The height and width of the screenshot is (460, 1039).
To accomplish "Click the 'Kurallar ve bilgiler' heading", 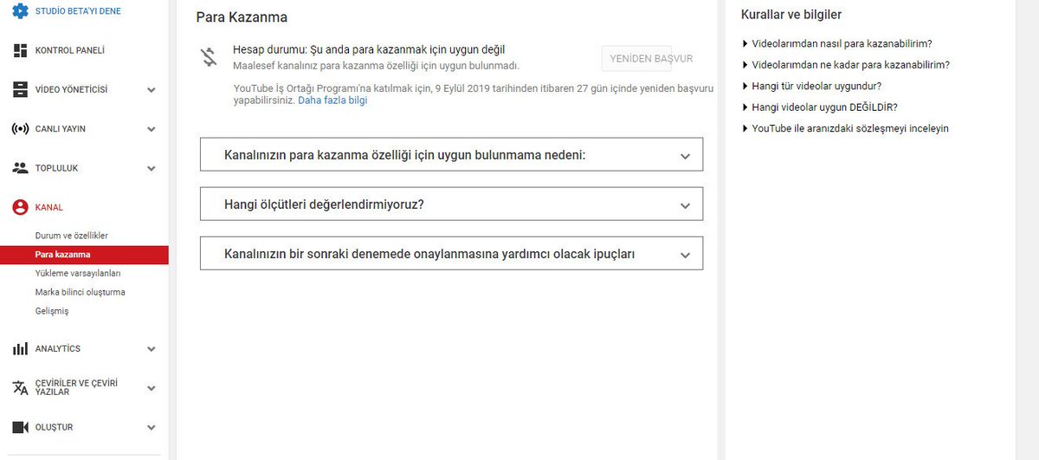I will (x=791, y=15).
